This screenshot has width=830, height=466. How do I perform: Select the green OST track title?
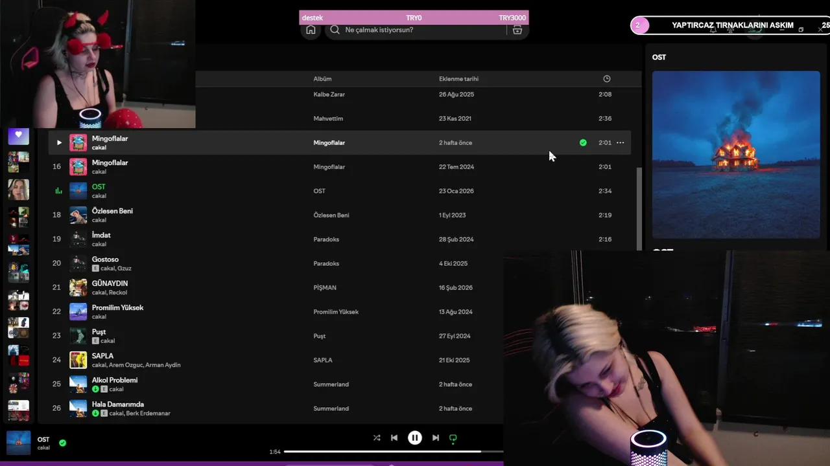click(x=99, y=187)
